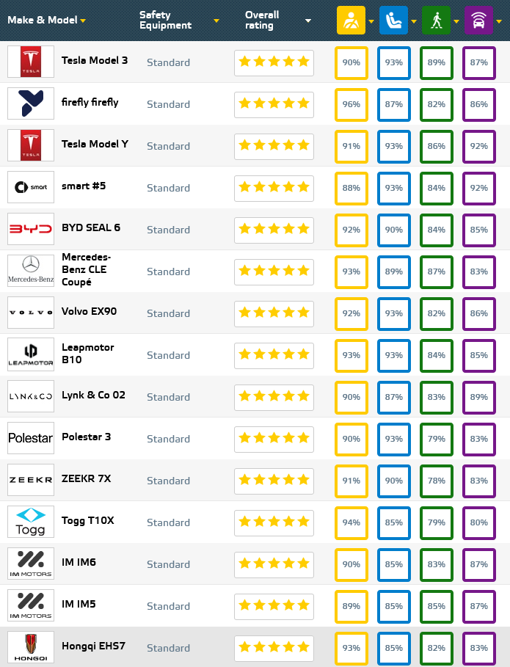
Task: Sort by the Overall rating column header
Action: tap(262, 20)
